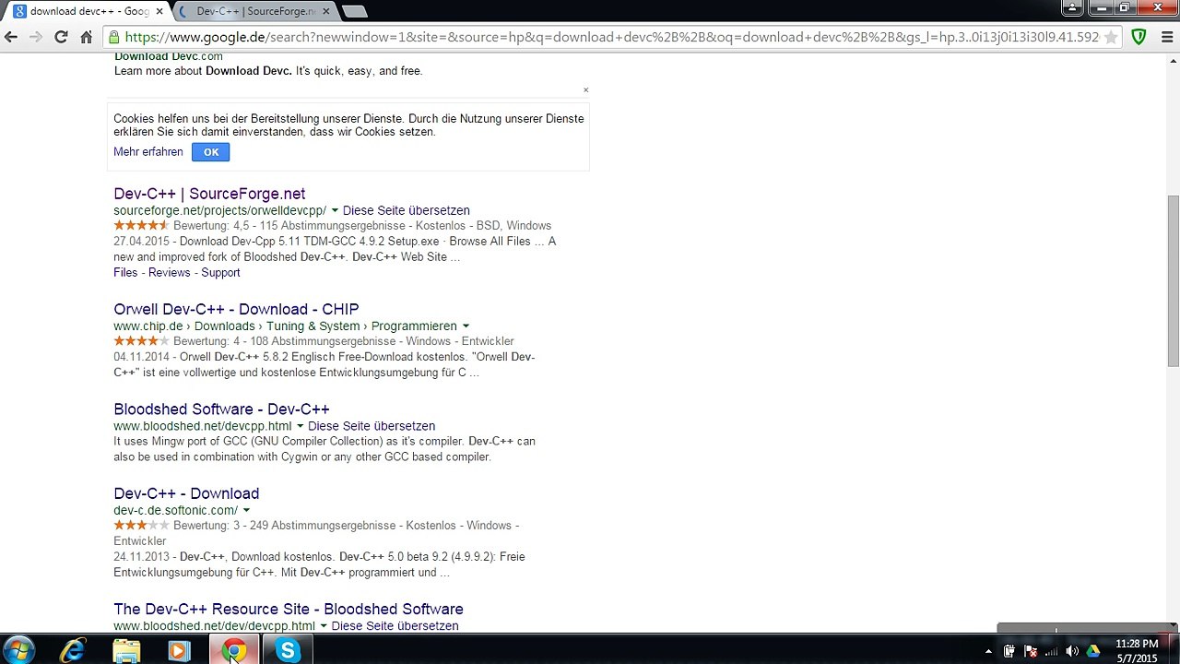Open Windows Explorer folder on taskbar
The height and width of the screenshot is (664, 1180).
pos(126,650)
